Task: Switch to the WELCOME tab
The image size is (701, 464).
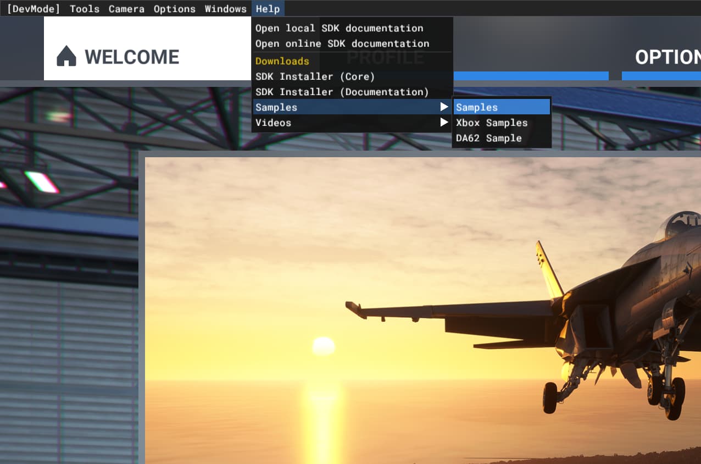Action: (x=148, y=48)
